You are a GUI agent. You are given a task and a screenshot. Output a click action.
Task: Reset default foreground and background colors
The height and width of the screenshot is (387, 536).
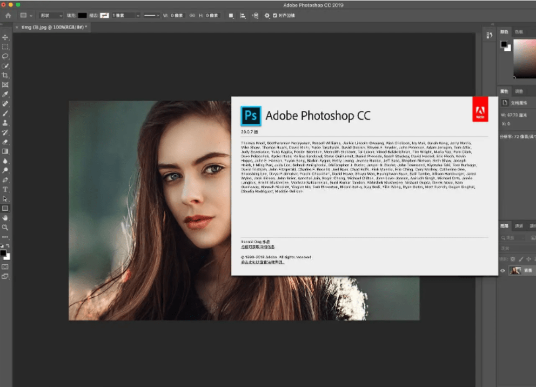pyautogui.click(x=2, y=245)
